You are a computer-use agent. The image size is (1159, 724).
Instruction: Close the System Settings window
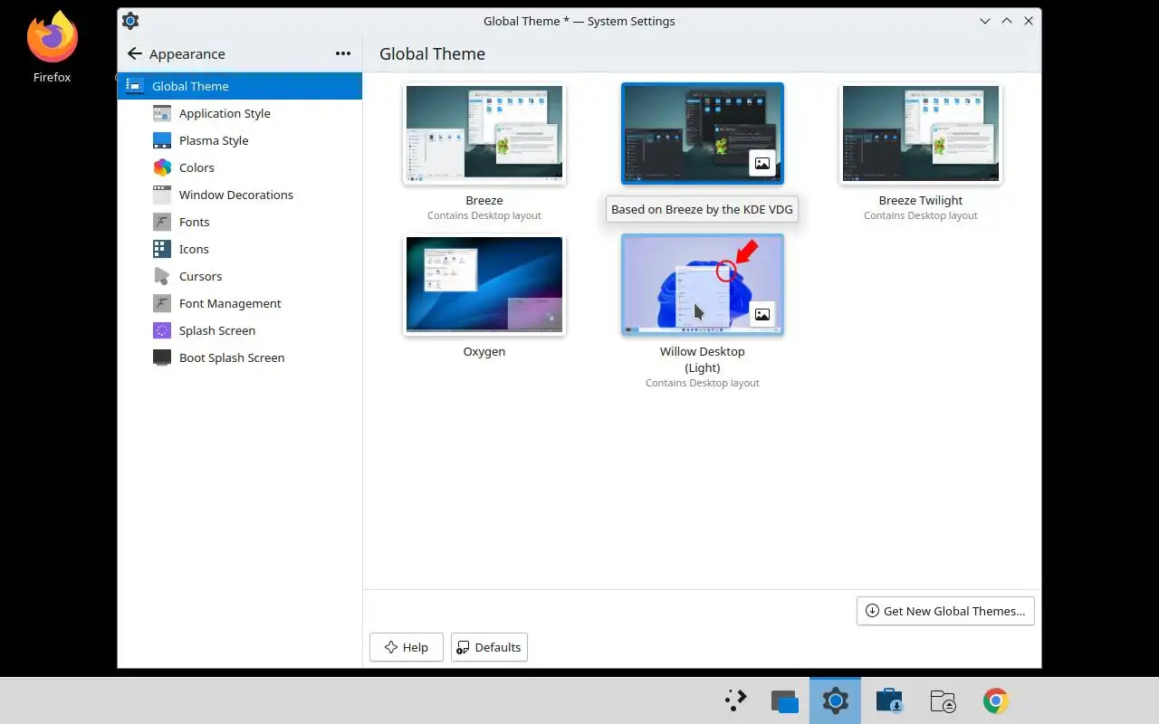pos(1029,21)
